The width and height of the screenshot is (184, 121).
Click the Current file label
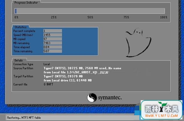(x=20, y=85)
